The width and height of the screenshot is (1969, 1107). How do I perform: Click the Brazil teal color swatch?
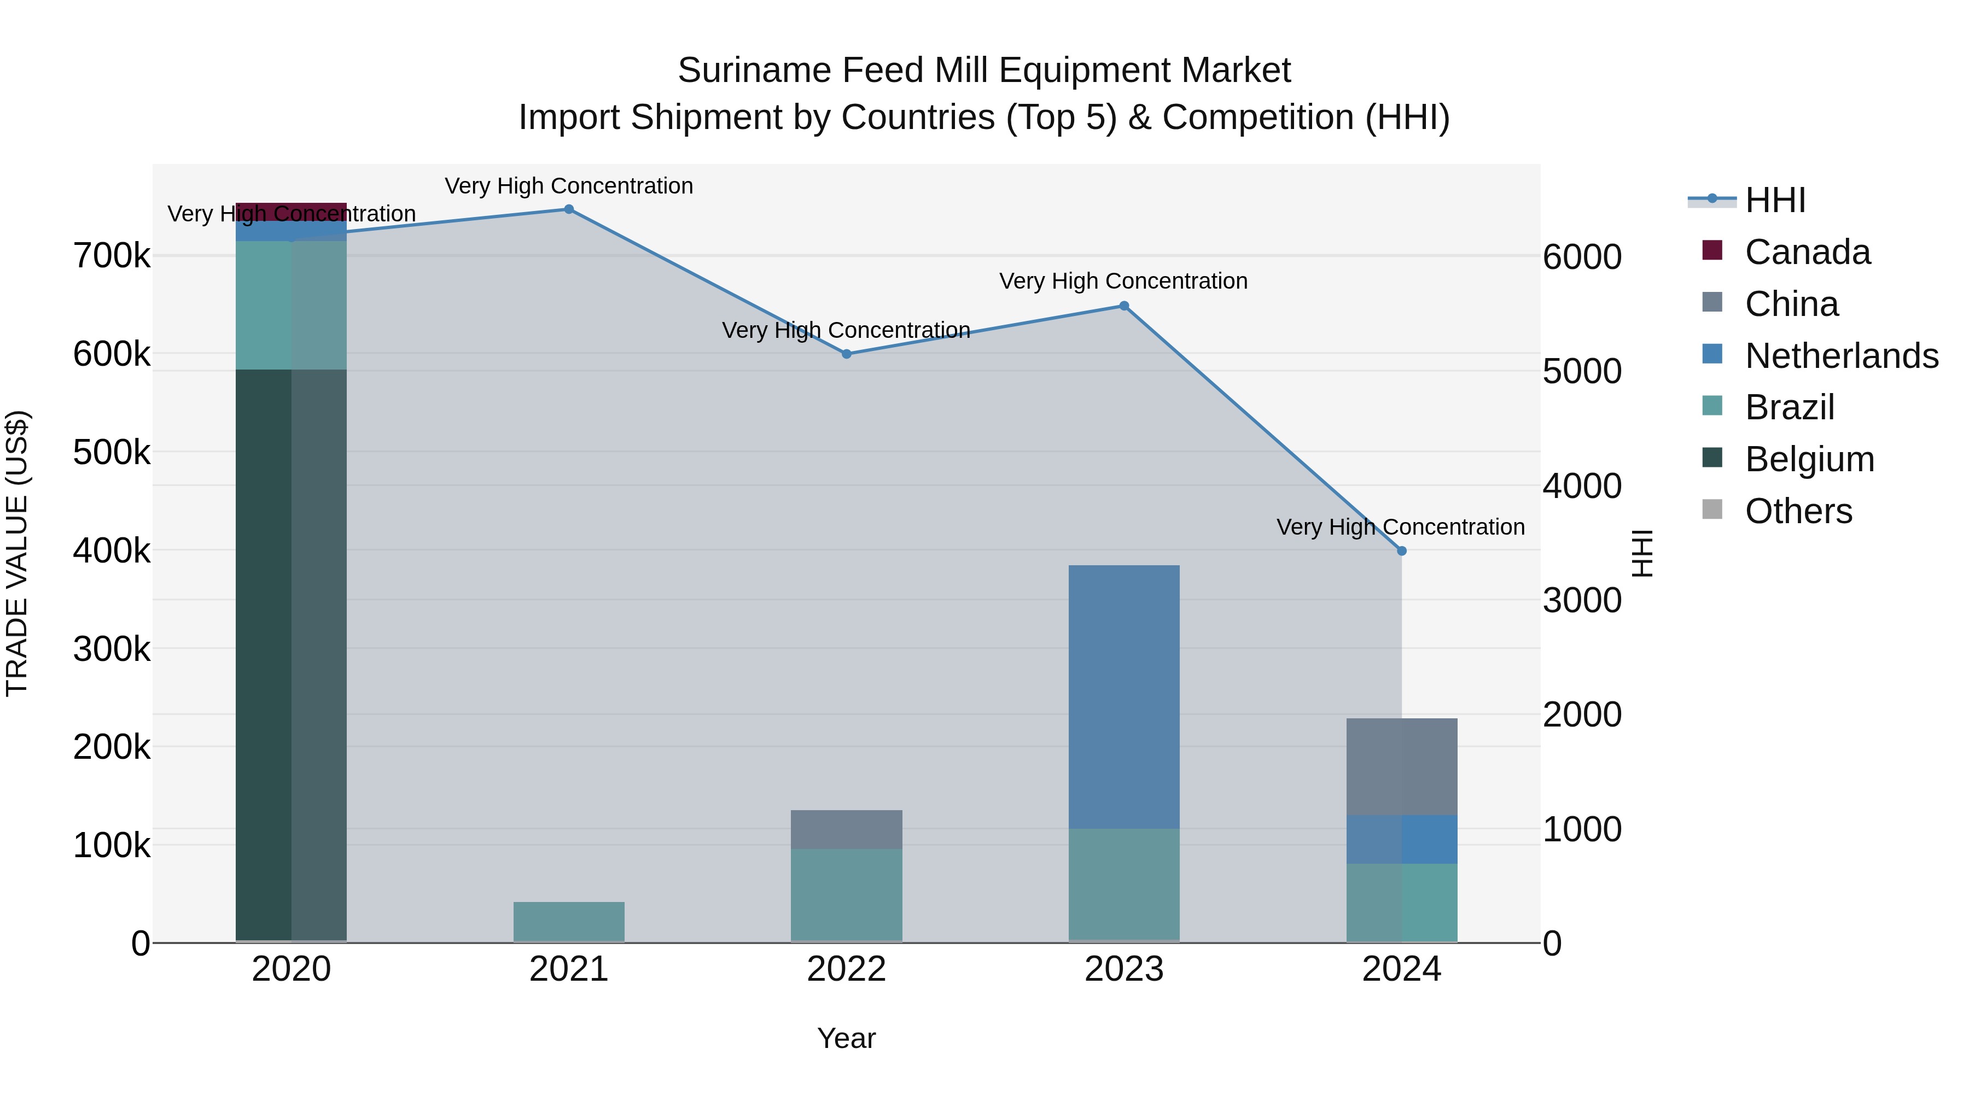coord(1712,406)
